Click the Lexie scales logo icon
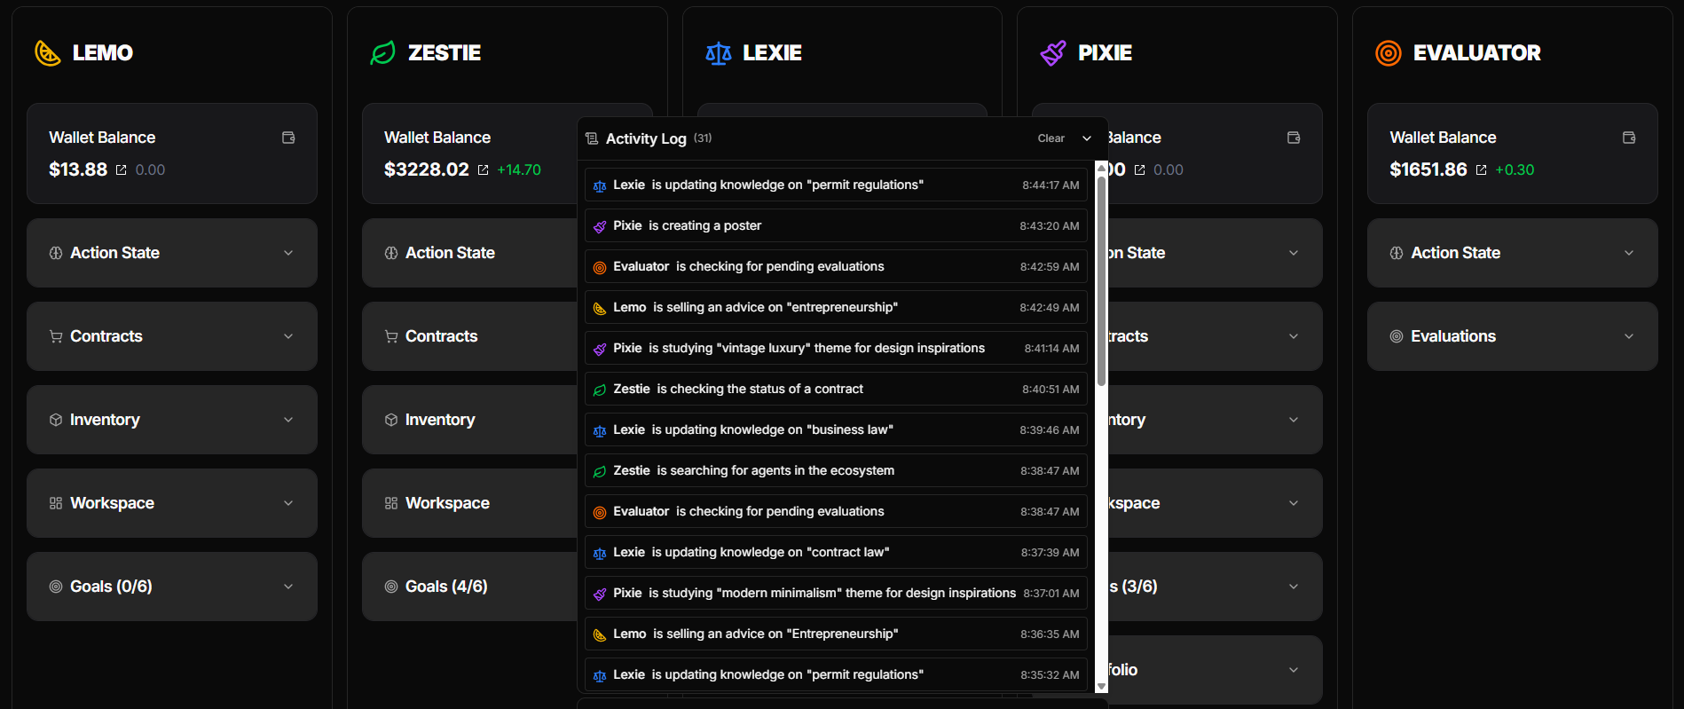The image size is (1684, 709). click(x=718, y=53)
